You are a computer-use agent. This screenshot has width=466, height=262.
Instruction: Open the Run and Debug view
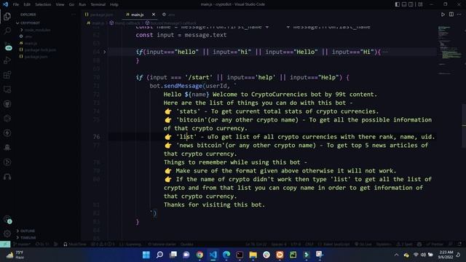(7, 60)
